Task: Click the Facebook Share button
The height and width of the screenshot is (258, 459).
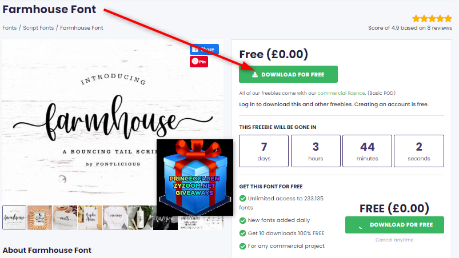Action: 204,50
